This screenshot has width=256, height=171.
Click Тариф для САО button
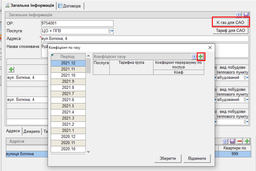230,31
